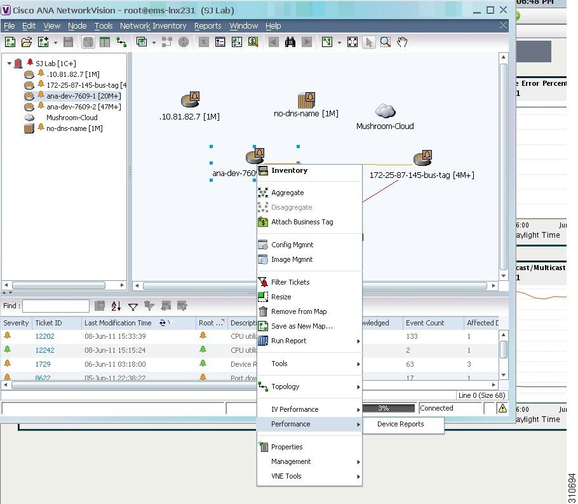Expand the Topology submenu arrow
Image resolution: width=578 pixels, height=504 pixels.
(x=358, y=386)
